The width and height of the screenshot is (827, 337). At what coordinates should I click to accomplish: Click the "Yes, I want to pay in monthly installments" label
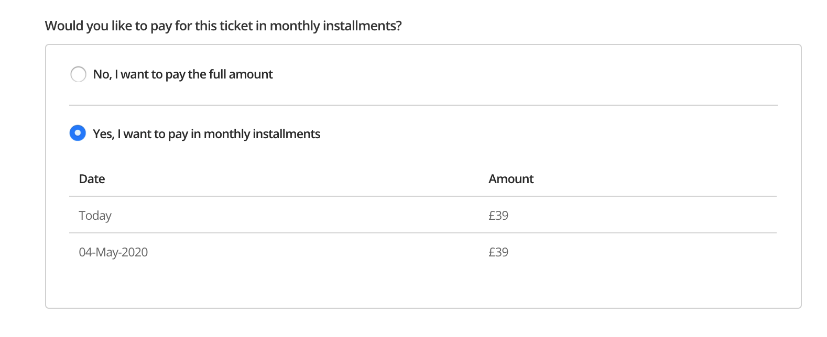(206, 134)
